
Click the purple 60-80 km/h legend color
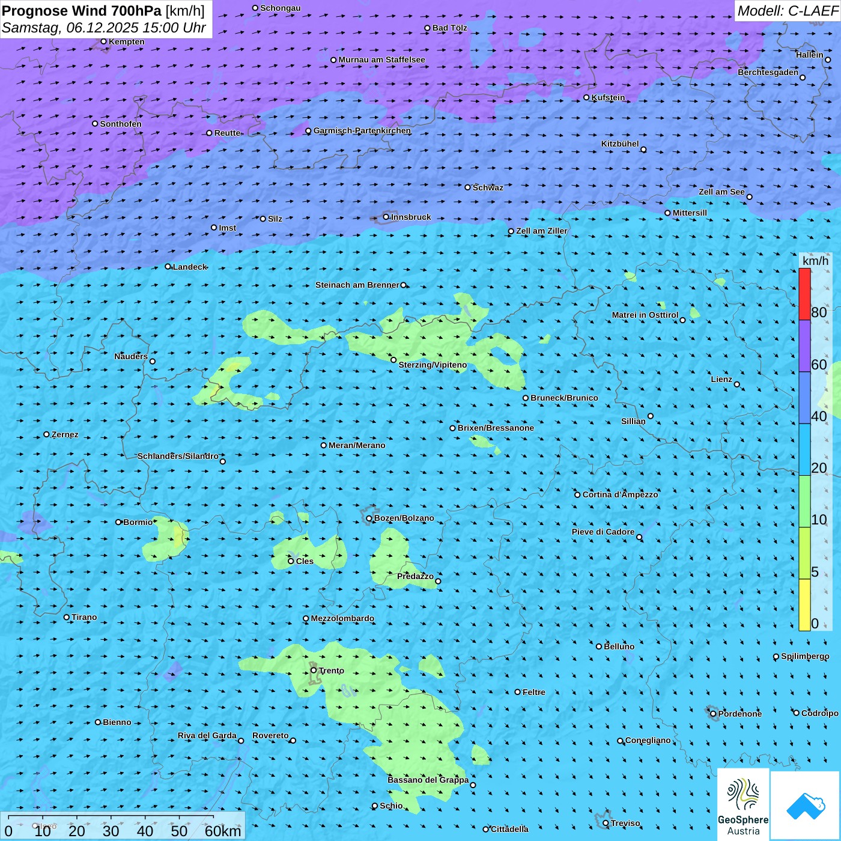tap(804, 346)
